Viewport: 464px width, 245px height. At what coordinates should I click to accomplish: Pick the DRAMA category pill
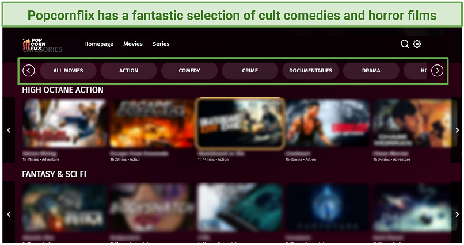371,71
